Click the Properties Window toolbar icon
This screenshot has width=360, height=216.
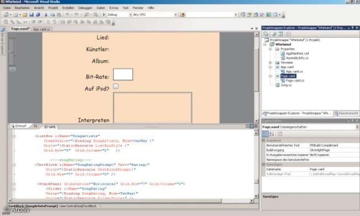tap(249, 14)
